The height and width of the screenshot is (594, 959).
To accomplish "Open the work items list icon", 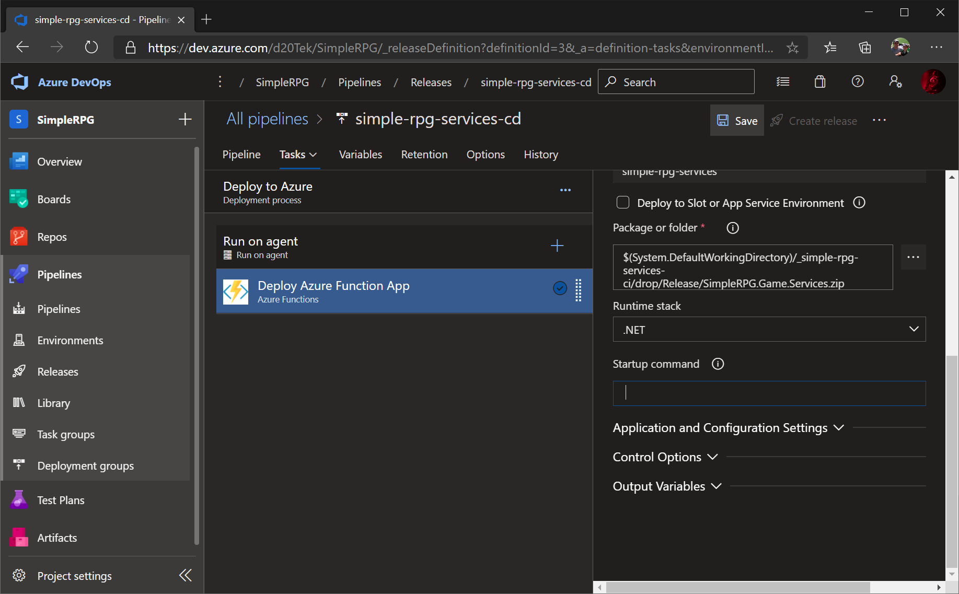I will tap(783, 81).
